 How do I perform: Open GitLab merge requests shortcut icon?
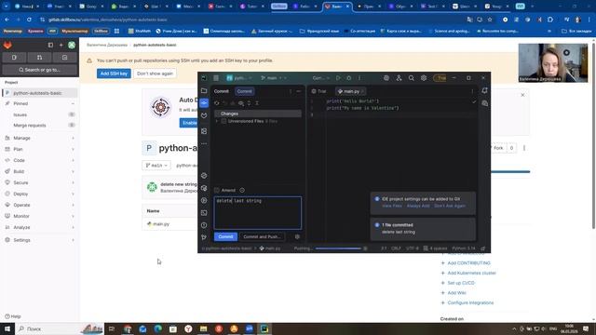39,58
